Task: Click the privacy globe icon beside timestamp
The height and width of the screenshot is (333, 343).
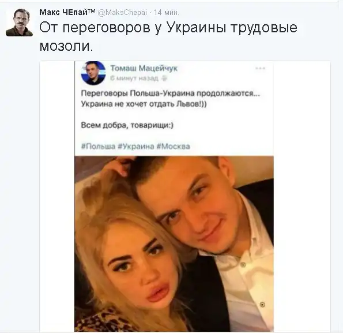Action: [x=164, y=78]
